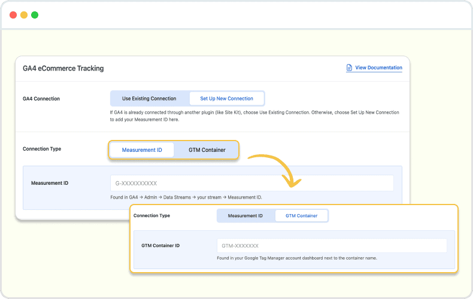Click the Measurement ID field label
This screenshot has height=299, width=473.
pos(50,183)
